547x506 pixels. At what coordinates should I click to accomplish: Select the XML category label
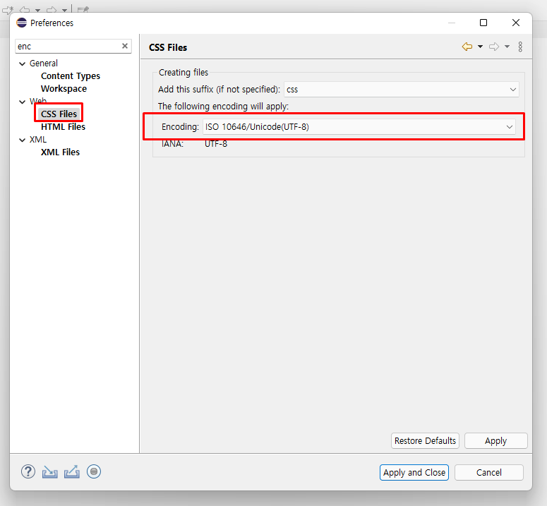tap(38, 140)
